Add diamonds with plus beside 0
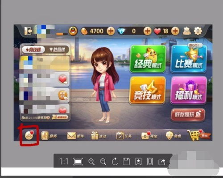This screenshot has height=178, width=223. point(147,31)
